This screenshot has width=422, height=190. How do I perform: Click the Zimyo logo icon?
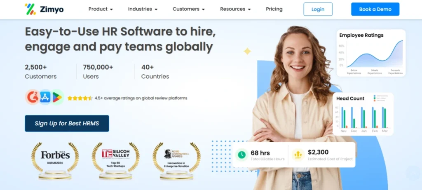[x=30, y=9]
